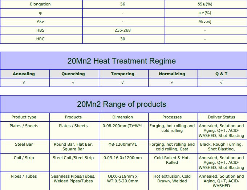Viewport: 247px width, 190px height.
Task: Select the Pipes / Tubes row label
Action: (24, 176)
